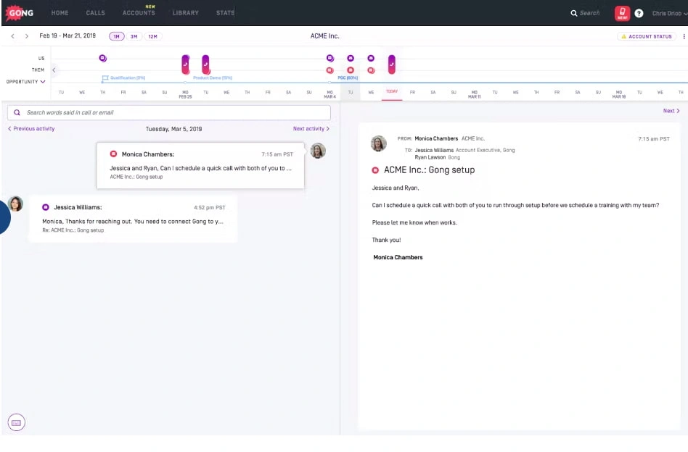Viewport: 688px width, 452px height.
Task: Click the ACME Inc. account title
Action: pos(324,36)
